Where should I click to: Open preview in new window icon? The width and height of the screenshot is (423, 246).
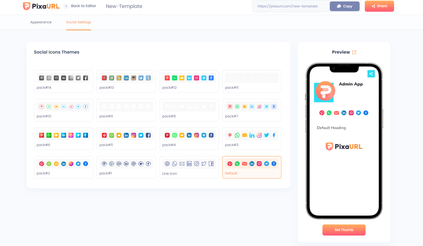click(354, 52)
